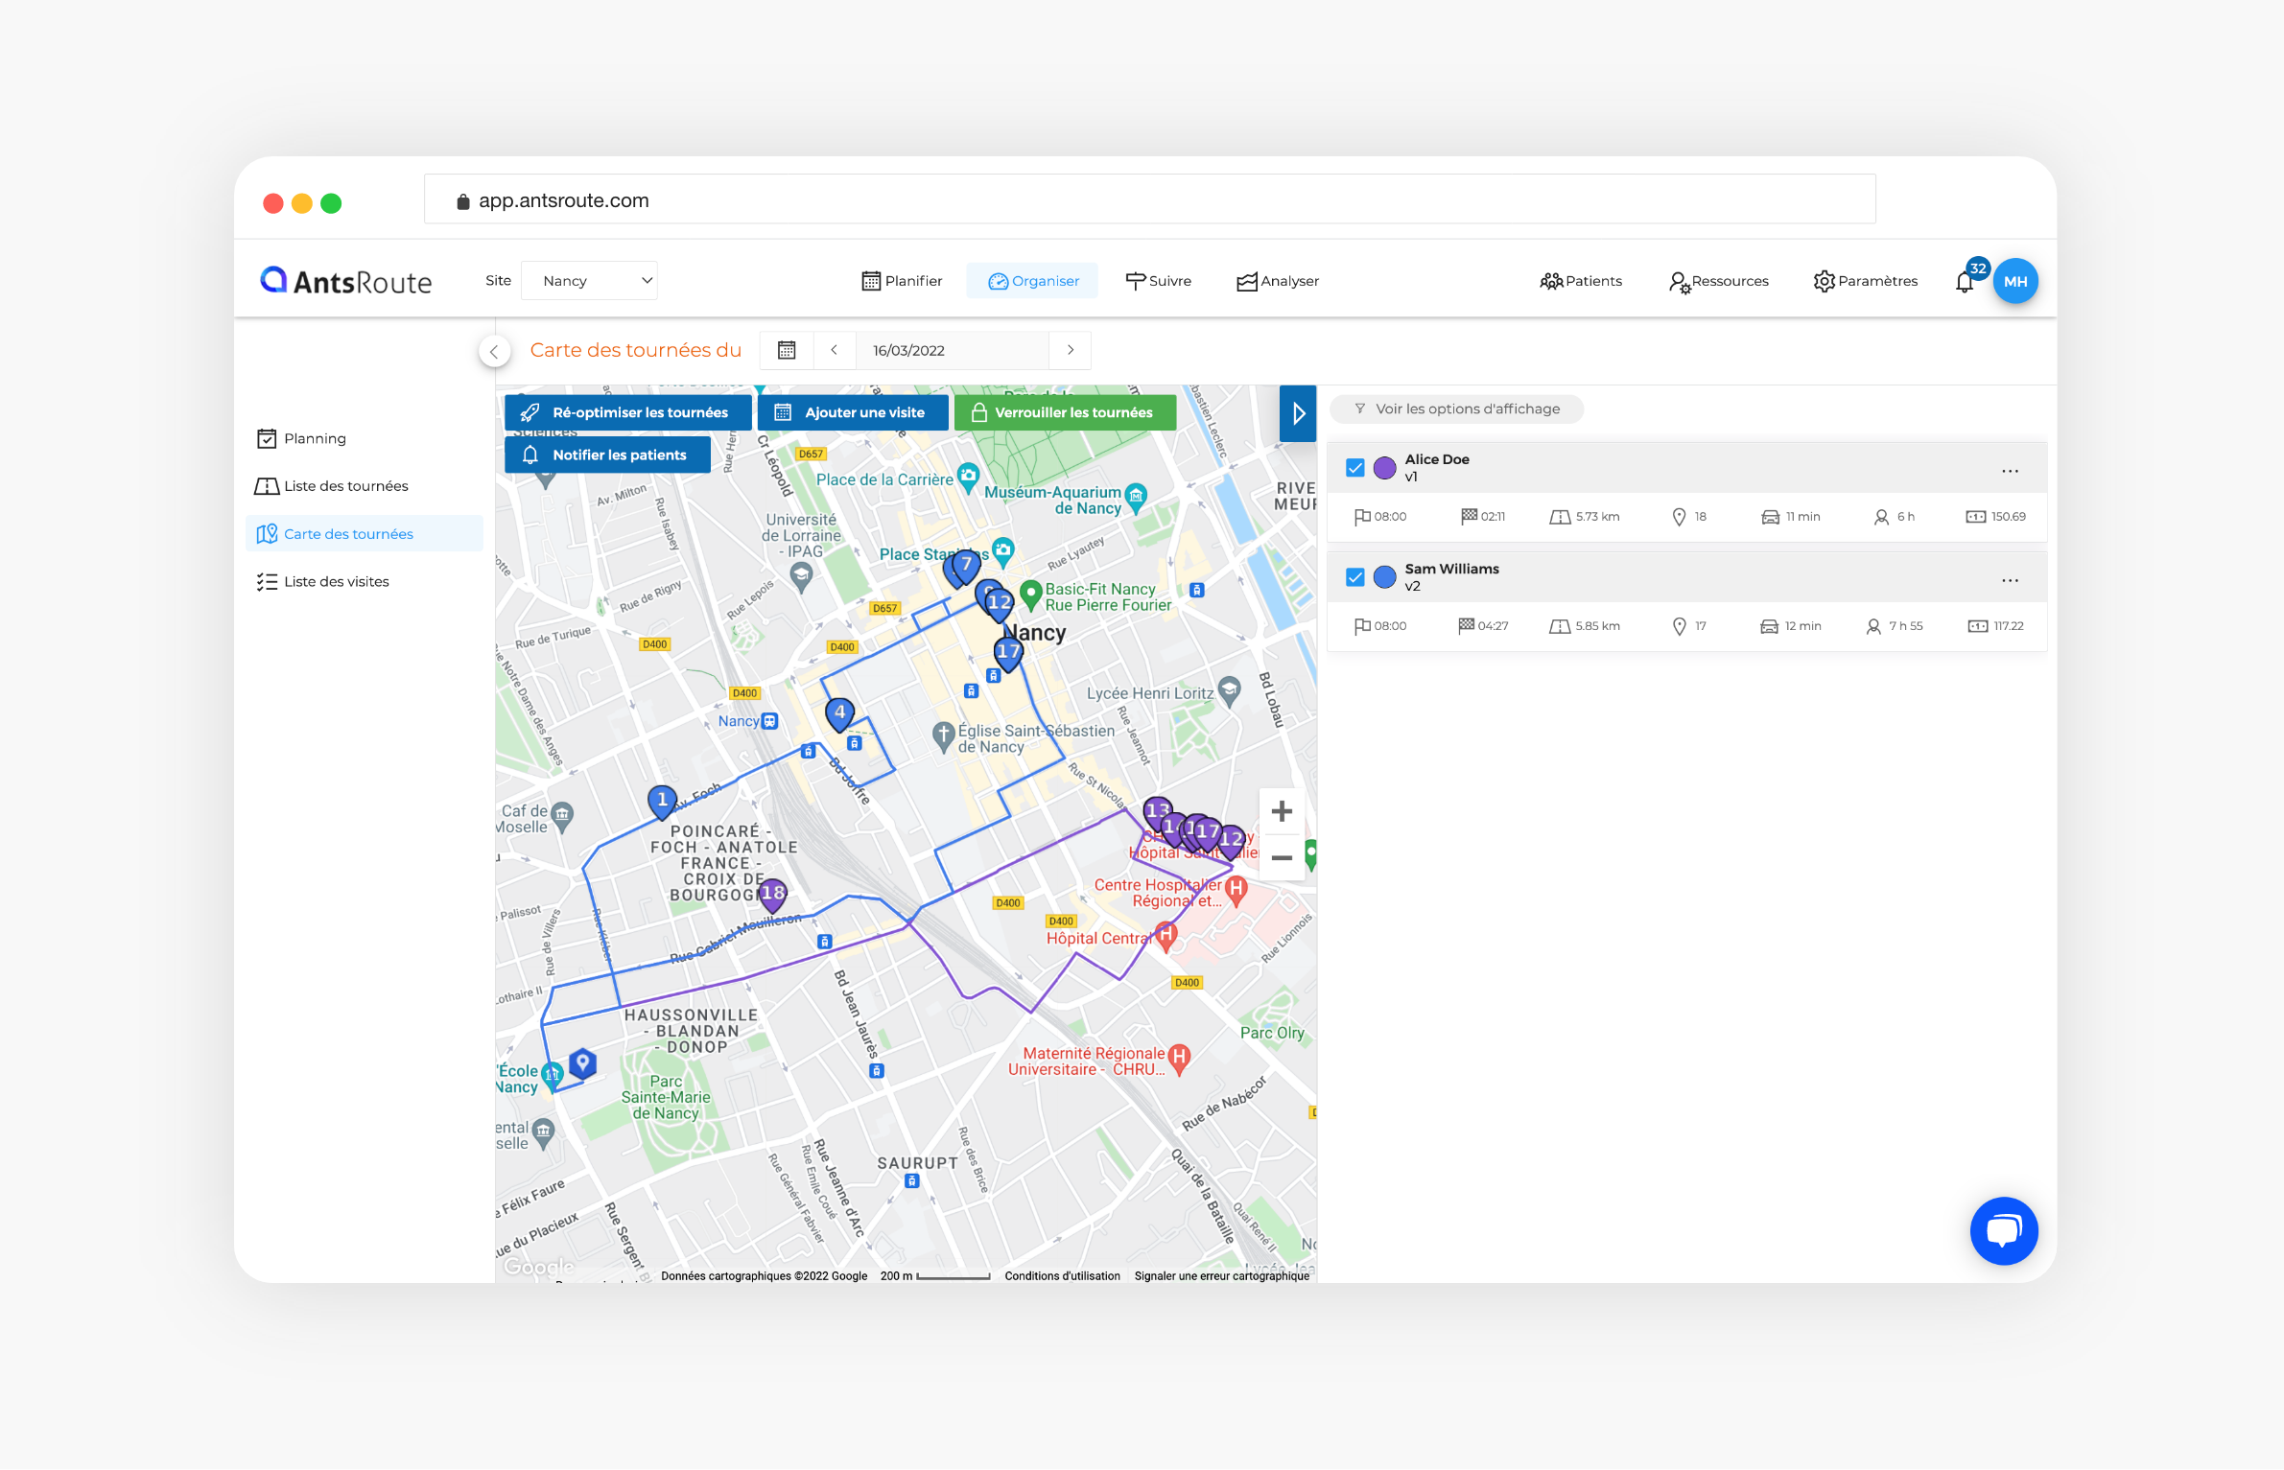
Task: Click the date field 16/03/2022
Action: tap(952, 350)
